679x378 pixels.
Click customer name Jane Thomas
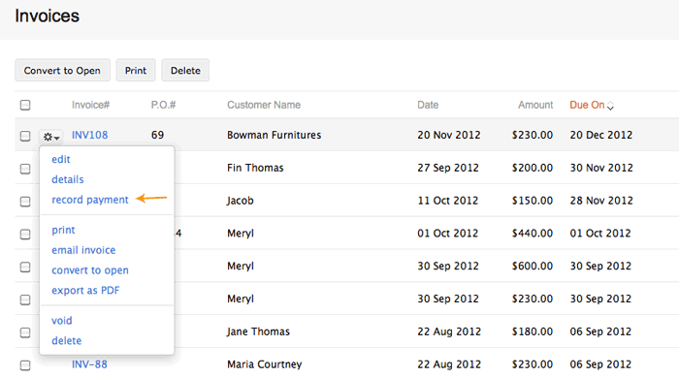[258, 331]
